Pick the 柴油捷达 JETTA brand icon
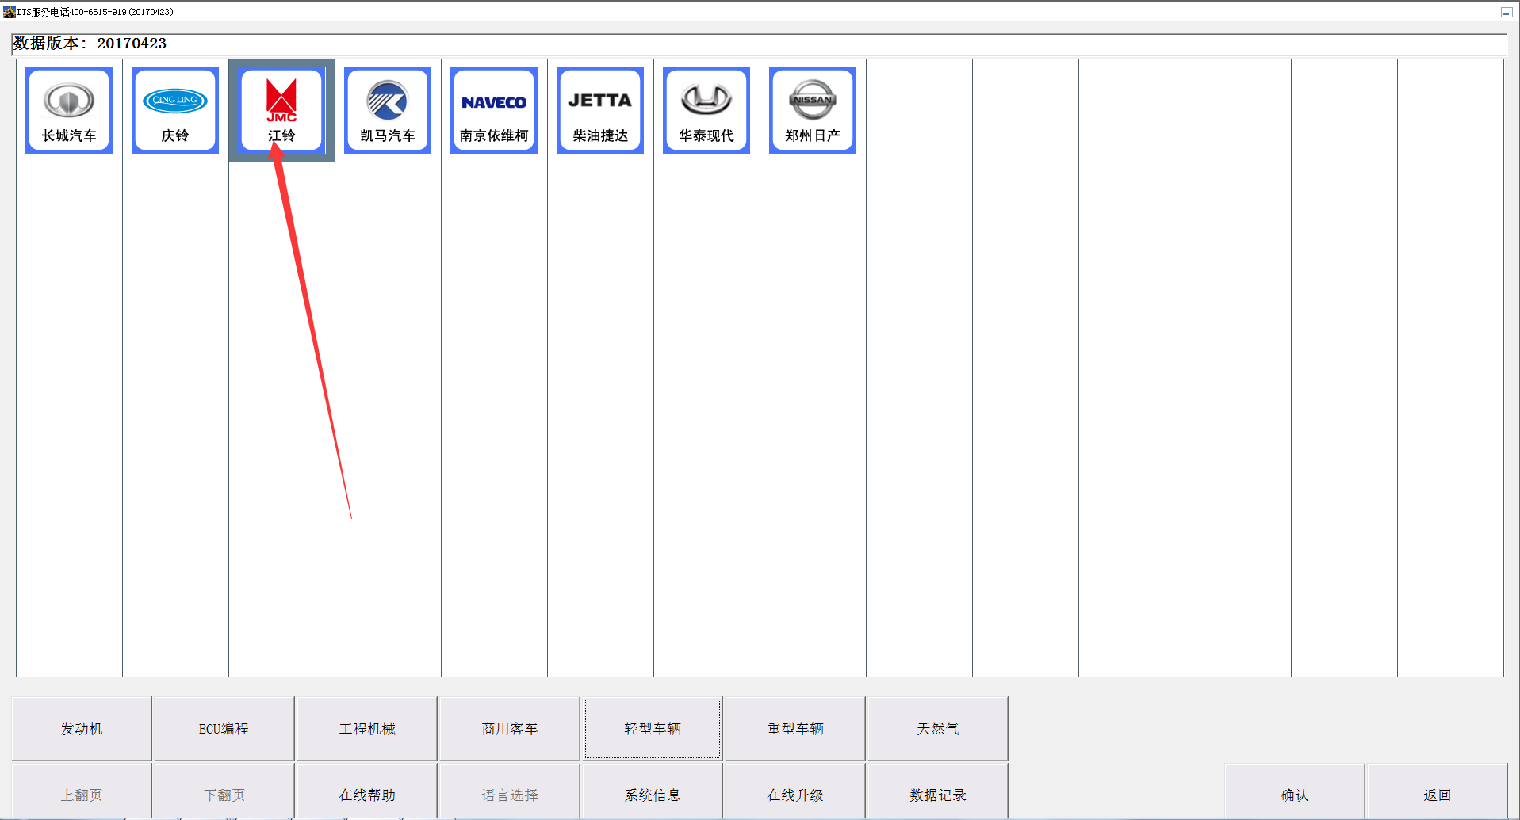Image resolution: width=1520 pixels, height=820 pixels. tap(600, 110)
